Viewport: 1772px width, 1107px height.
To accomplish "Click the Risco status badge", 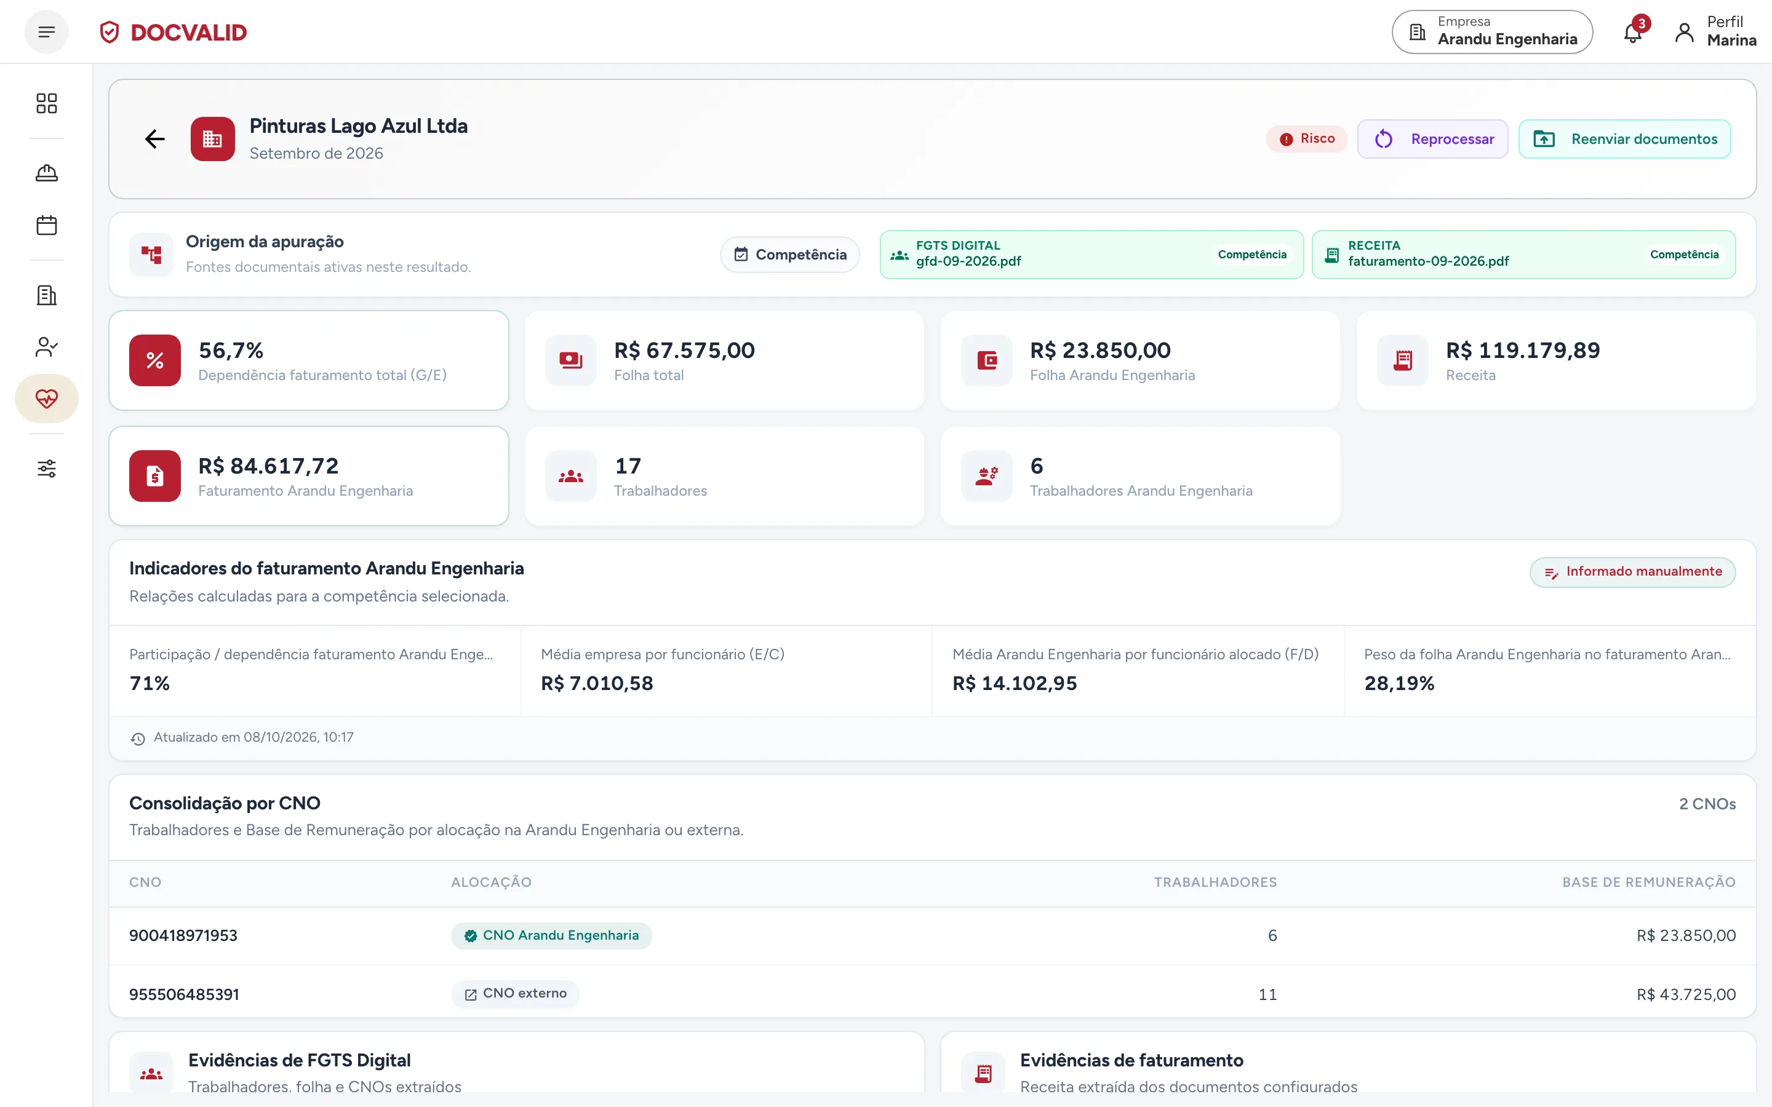I will pyautogui.click(x=1307, y=139).
